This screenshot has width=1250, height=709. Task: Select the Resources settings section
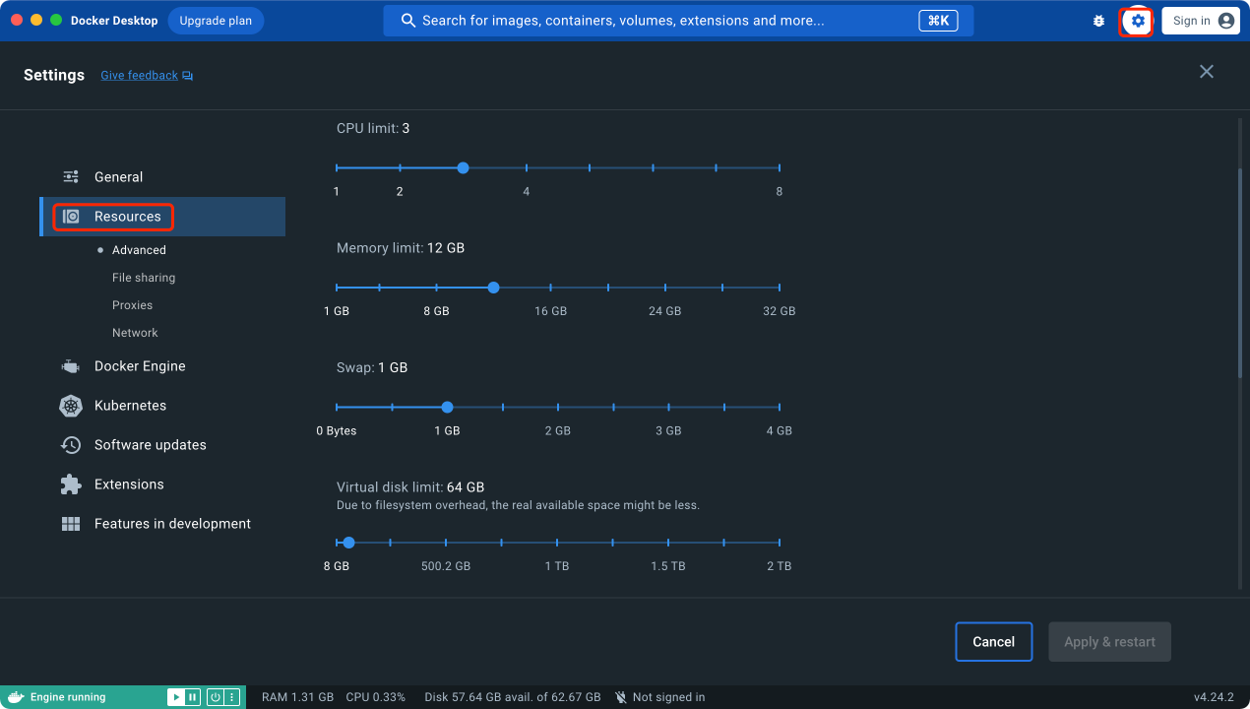[162, 217]
